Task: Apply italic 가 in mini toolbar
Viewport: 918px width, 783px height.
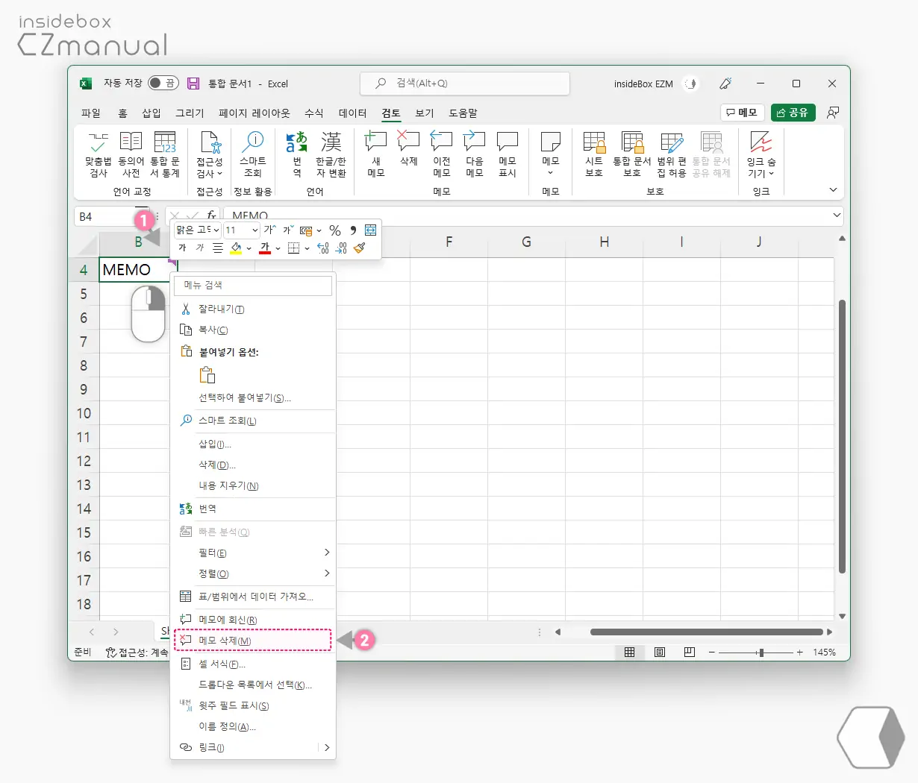Action: click(x=200, y=248)
